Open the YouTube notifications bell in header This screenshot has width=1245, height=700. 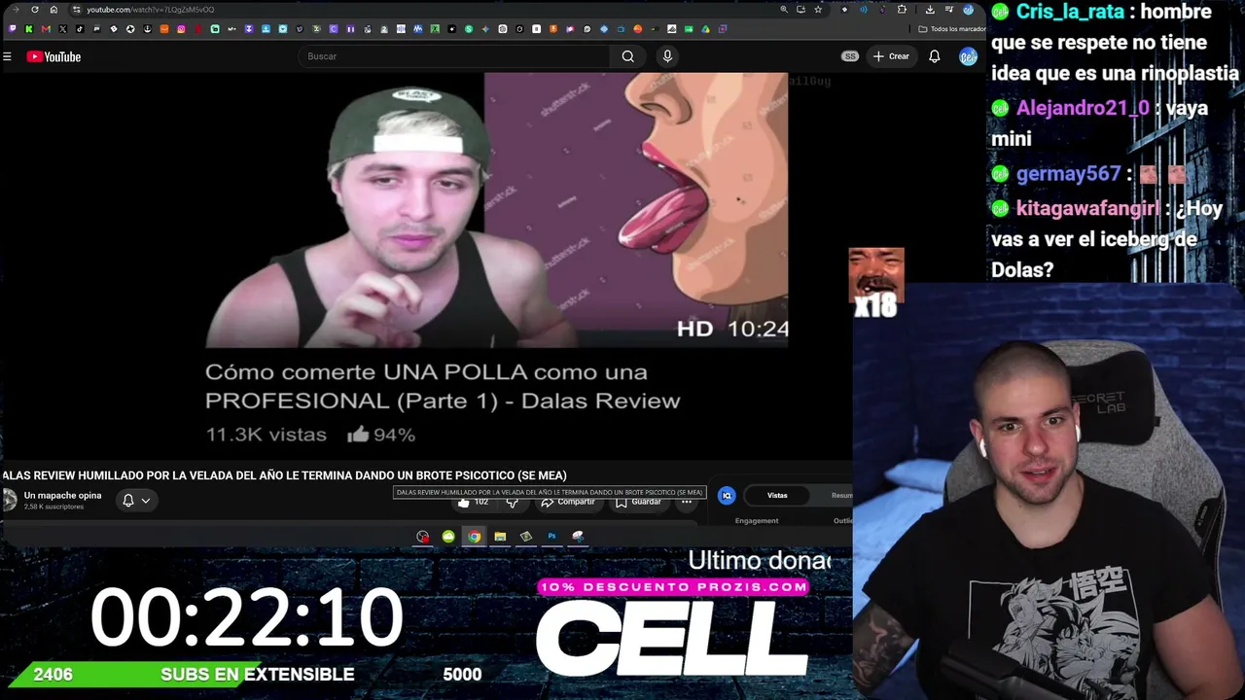tap(934, 56)
